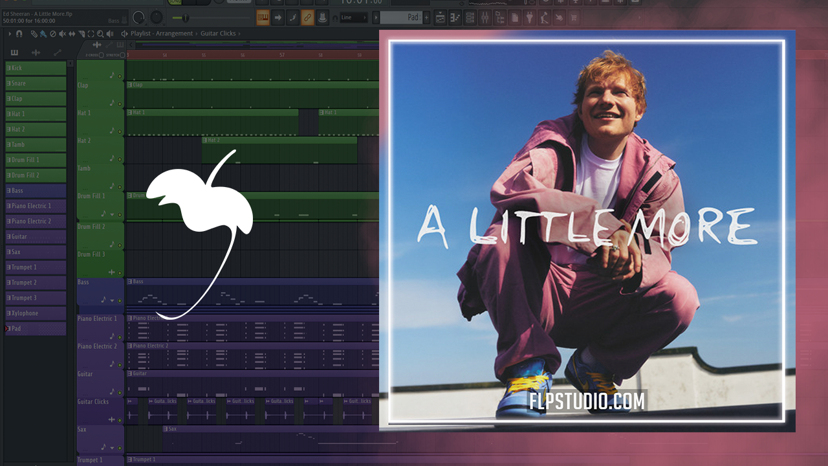The width and height of the screenshot is (828, 466).
Task: Click the Guitar Clicks track label
Action: click(x=93, y=401)
